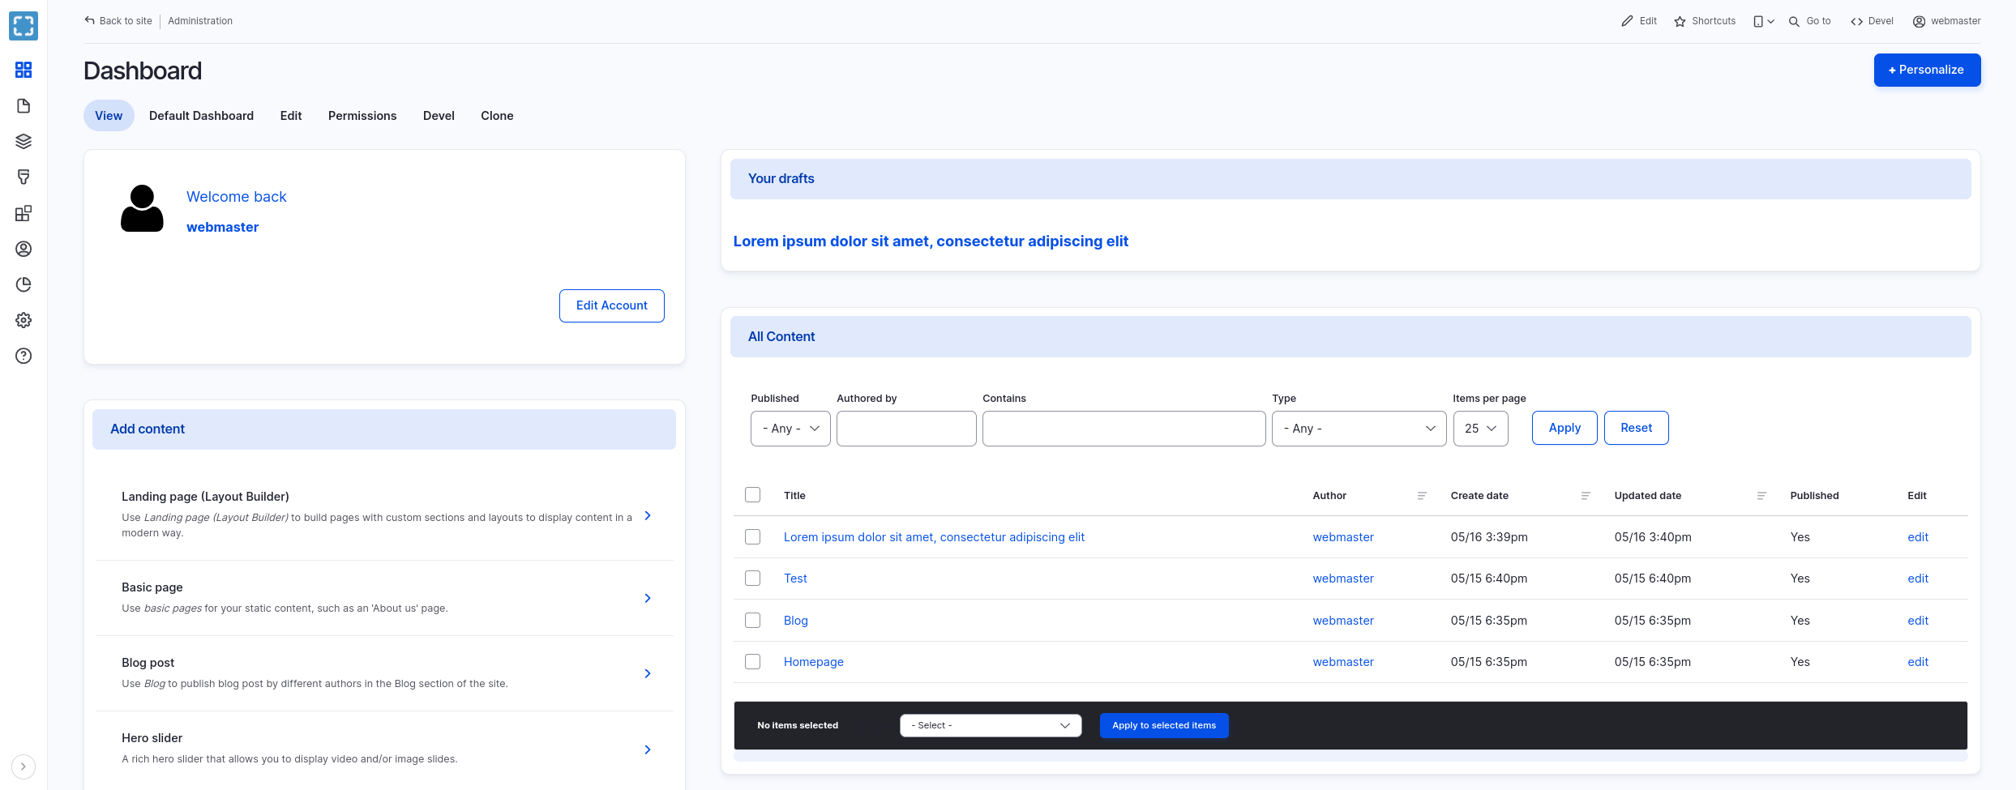2016x790 pixels.
Task: Switch to the Permissions tab
Action: pyautogui.click(x=362, y=115)
